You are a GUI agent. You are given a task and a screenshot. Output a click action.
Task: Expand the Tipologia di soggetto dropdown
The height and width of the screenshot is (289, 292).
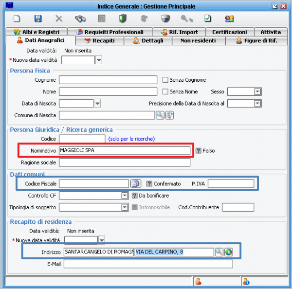point(125,207)
